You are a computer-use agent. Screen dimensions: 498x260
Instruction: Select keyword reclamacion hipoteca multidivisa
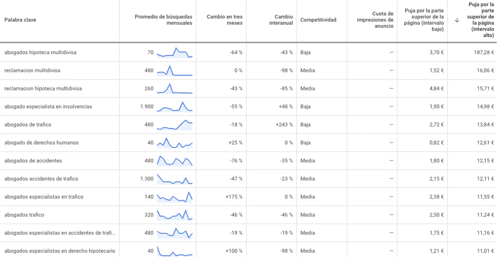(x=43, y=89)
